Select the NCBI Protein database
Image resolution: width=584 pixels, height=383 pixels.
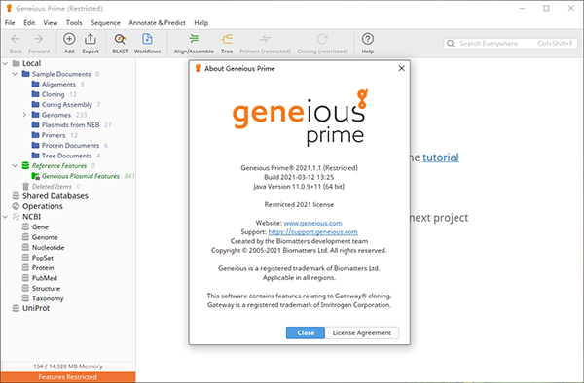coord(43,267)
